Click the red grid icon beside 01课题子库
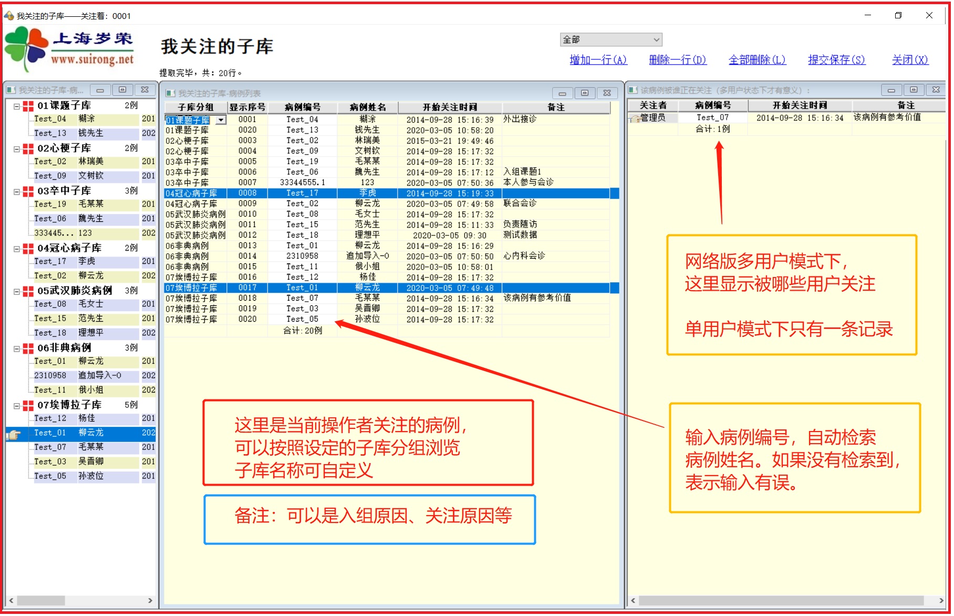 pyautogui.click(x=28, y=106)
